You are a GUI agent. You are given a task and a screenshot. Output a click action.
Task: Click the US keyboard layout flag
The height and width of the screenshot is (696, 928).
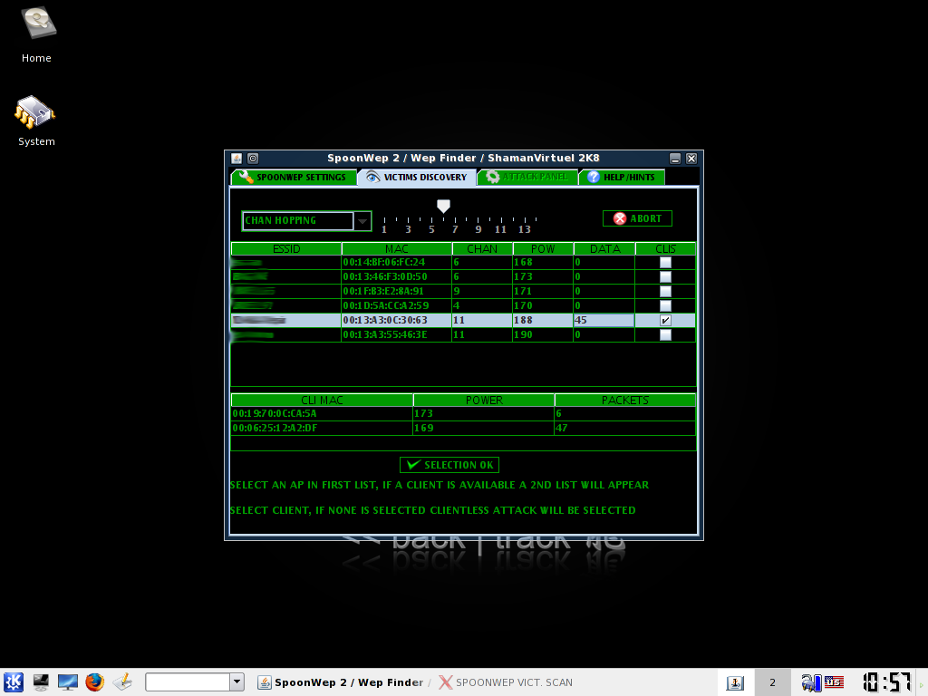[834, 682]
